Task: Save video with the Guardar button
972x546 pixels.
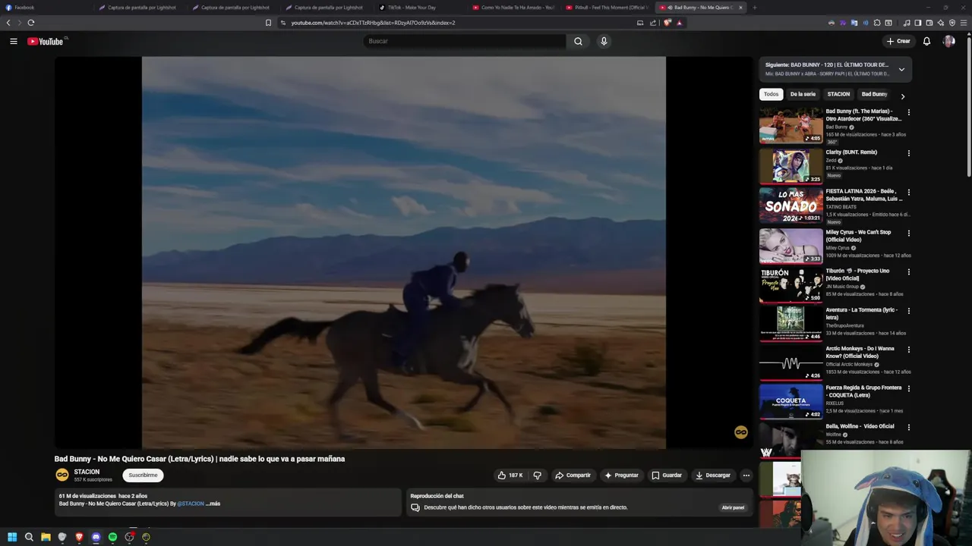Action: (x=666, y=475)
